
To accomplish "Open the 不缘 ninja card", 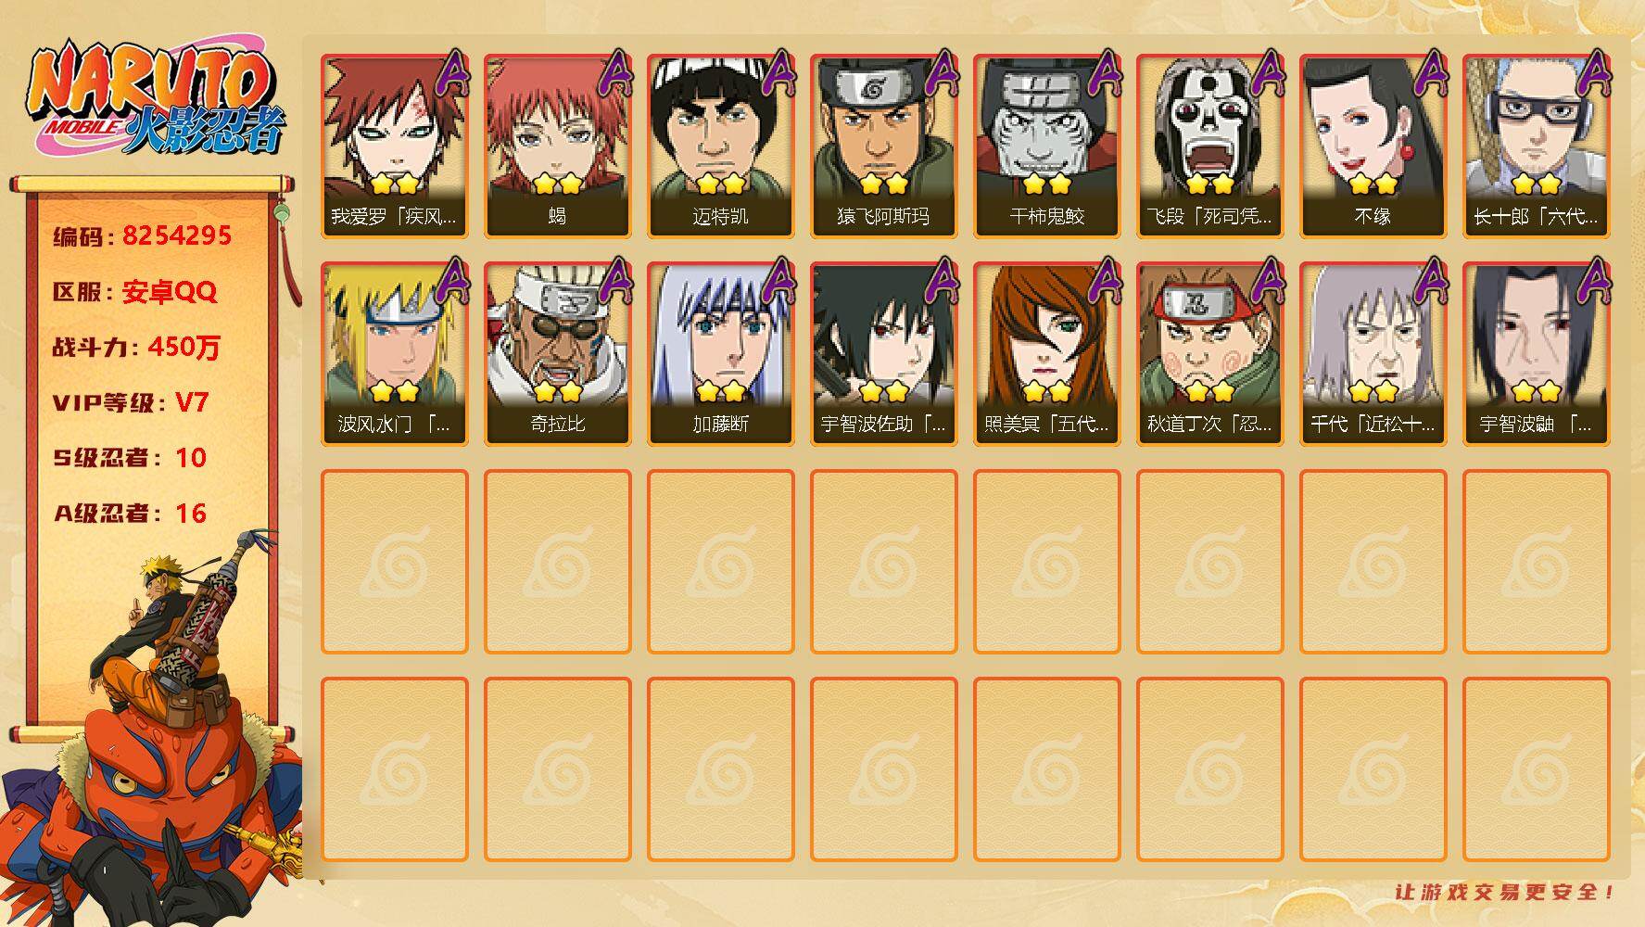I will point(1373,146).
